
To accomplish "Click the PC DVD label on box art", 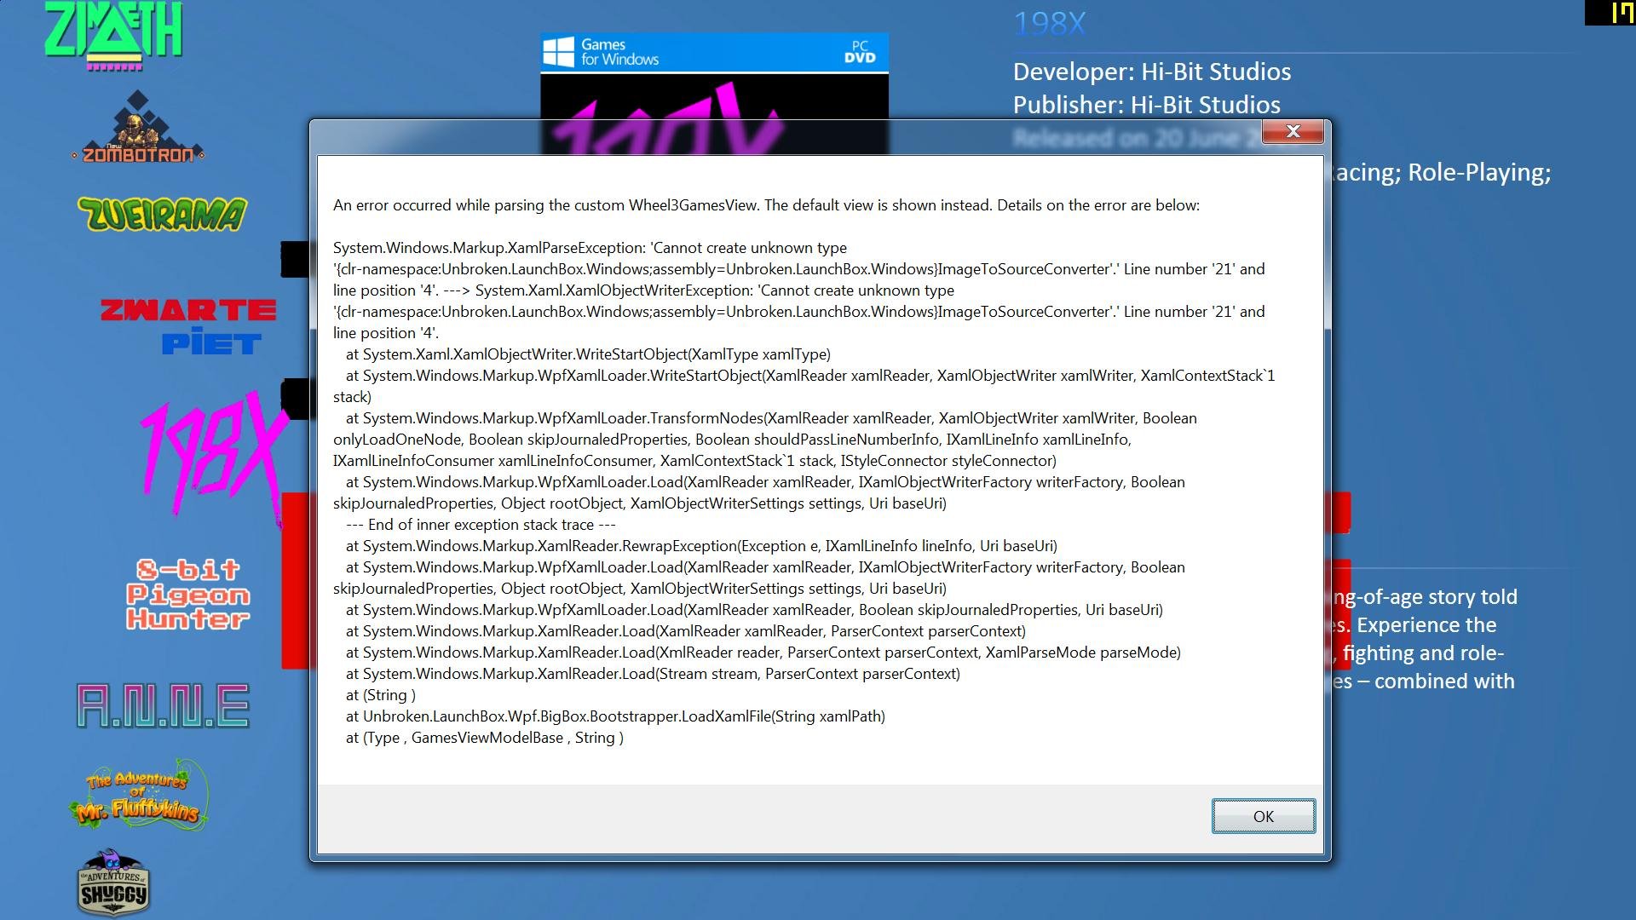I will click(x=860, y=52).
